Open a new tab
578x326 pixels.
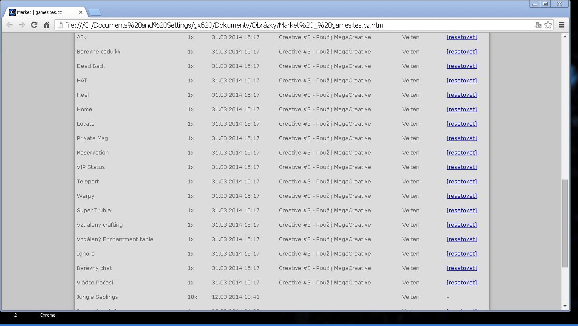94,12
